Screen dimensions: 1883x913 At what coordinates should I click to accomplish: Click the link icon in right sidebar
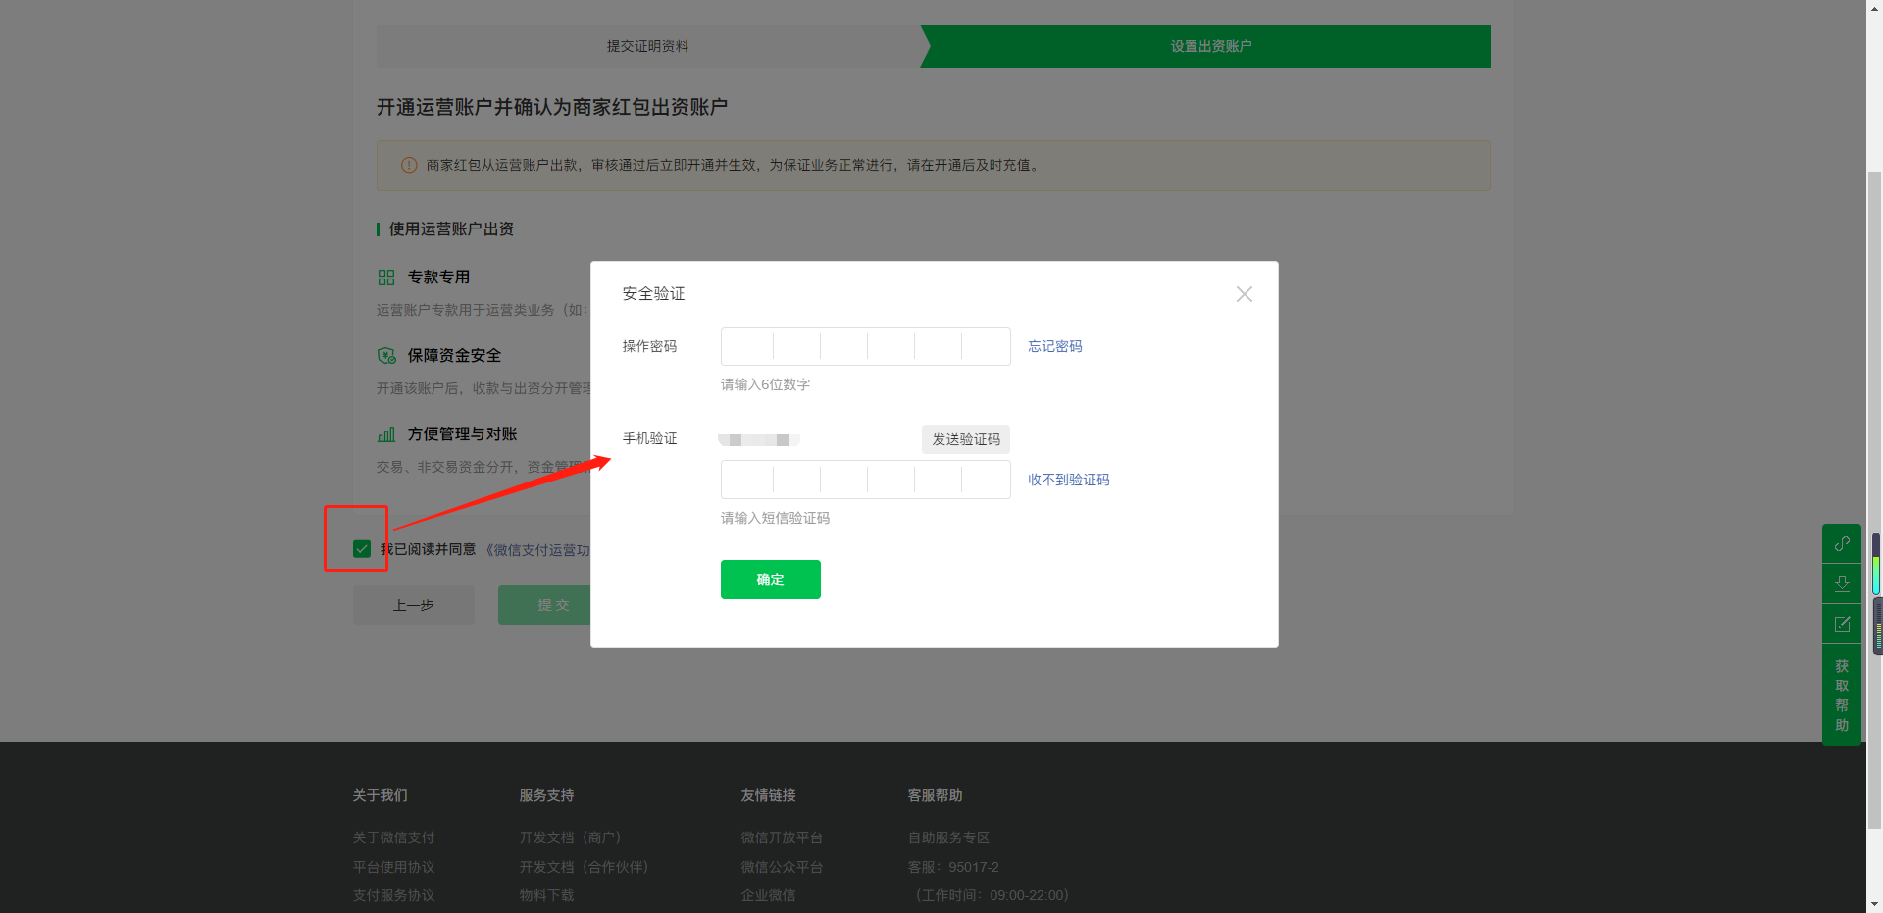(1842, 543)
